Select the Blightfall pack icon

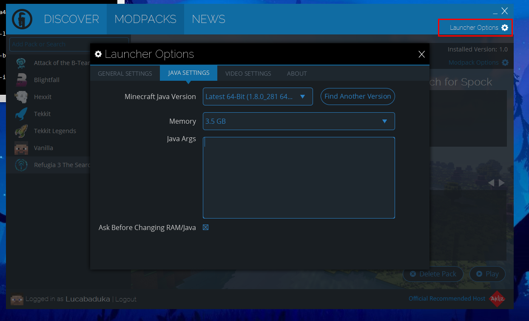click(x=21, y=80)
